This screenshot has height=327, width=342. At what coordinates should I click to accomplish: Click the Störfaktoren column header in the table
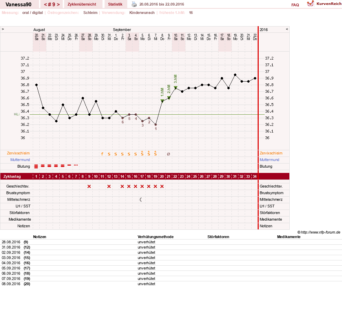[x=218, y=237]
